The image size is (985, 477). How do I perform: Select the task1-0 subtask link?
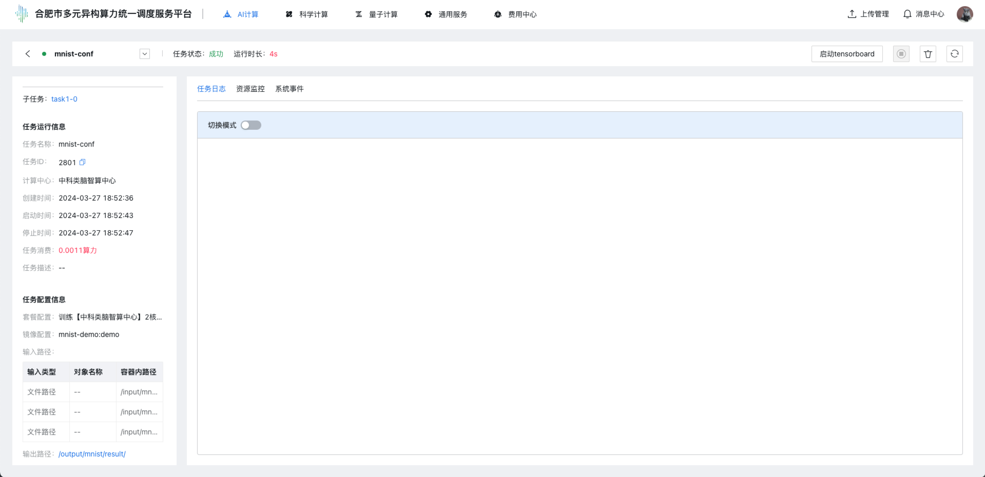(x=64, y=99)
